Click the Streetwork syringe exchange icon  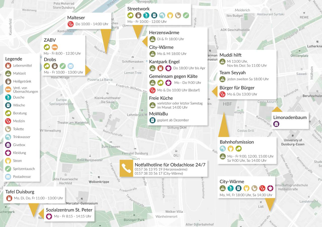(186, 15)
